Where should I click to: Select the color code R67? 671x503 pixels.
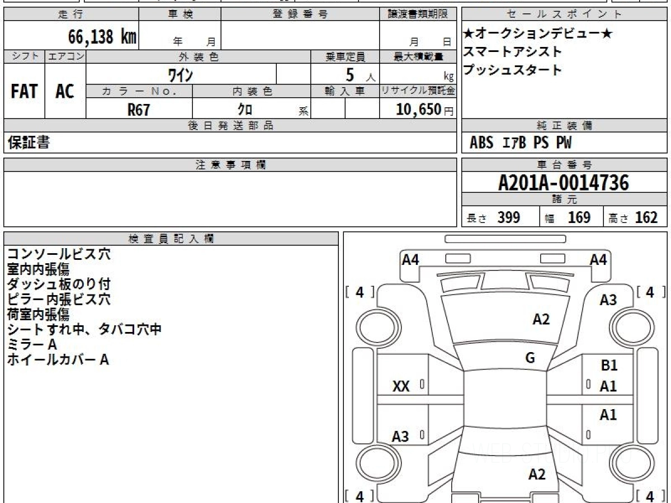point(139,110)
